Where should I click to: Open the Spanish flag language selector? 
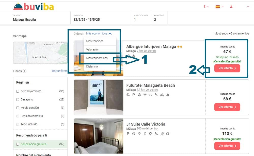(219, 7)
